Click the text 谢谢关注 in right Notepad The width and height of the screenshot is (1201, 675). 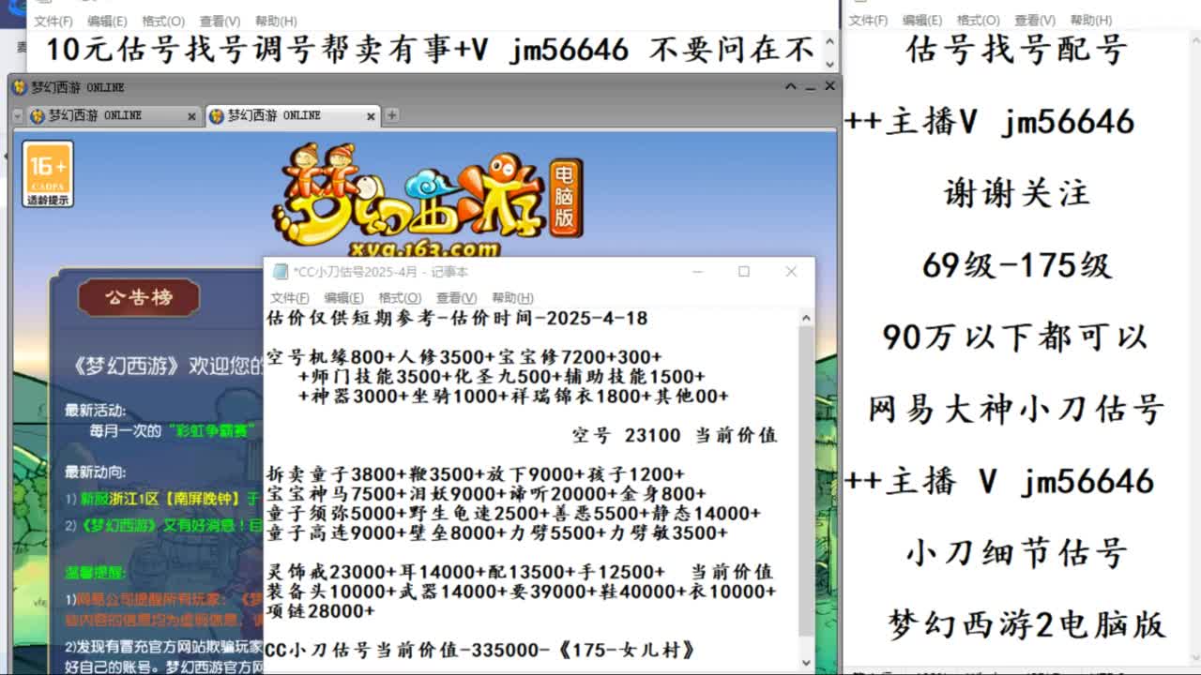click(1017, 193)
